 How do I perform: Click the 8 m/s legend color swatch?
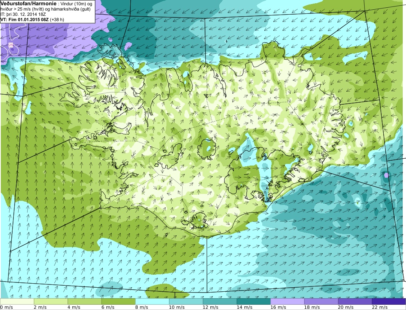[x=152, y=301]
